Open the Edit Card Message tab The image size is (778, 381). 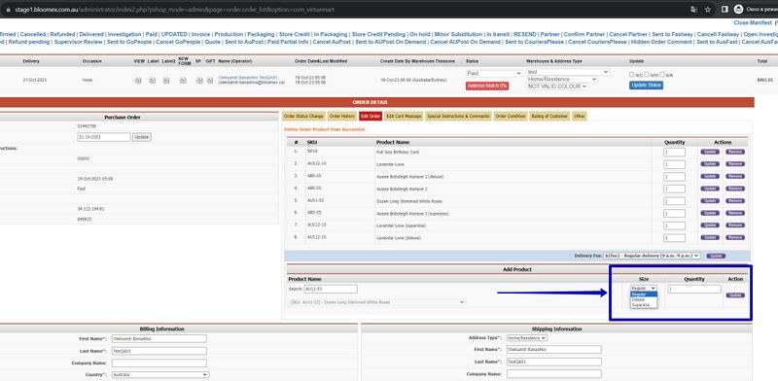(403, 116)
